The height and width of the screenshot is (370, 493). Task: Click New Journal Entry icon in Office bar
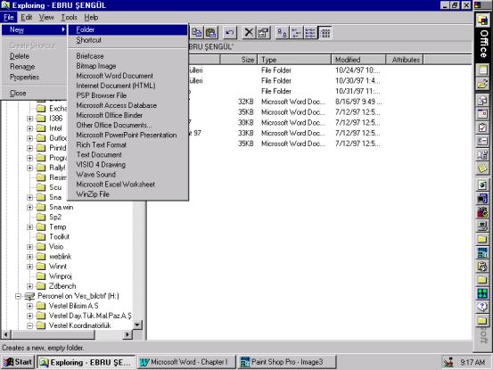(x=482, y=154)
